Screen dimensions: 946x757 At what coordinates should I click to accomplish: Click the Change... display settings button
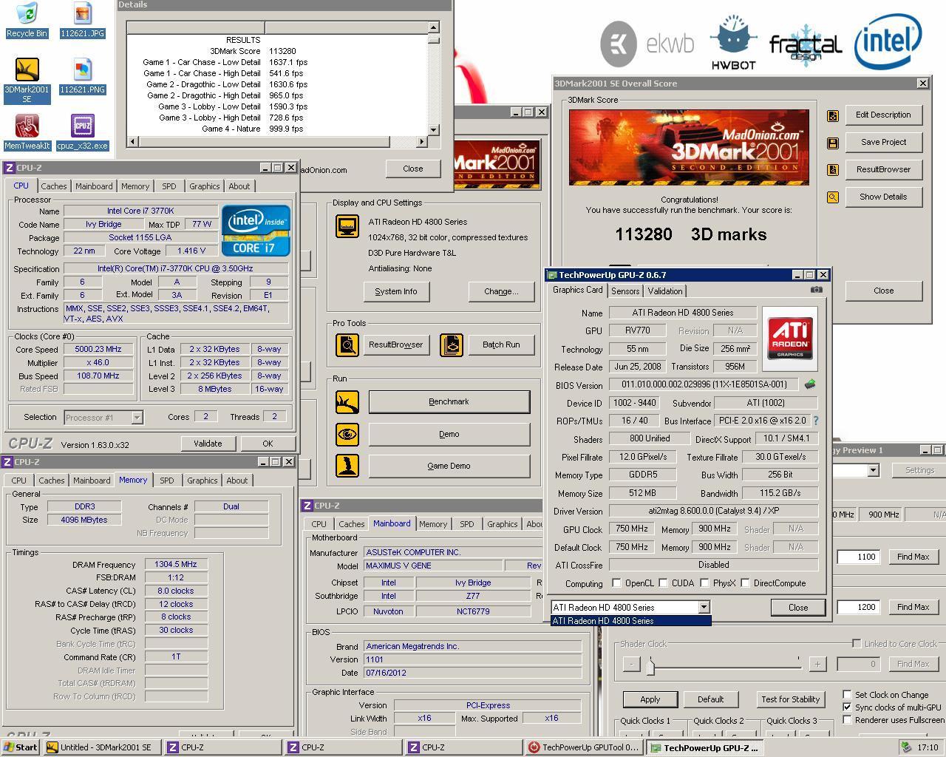click(501, 292)
